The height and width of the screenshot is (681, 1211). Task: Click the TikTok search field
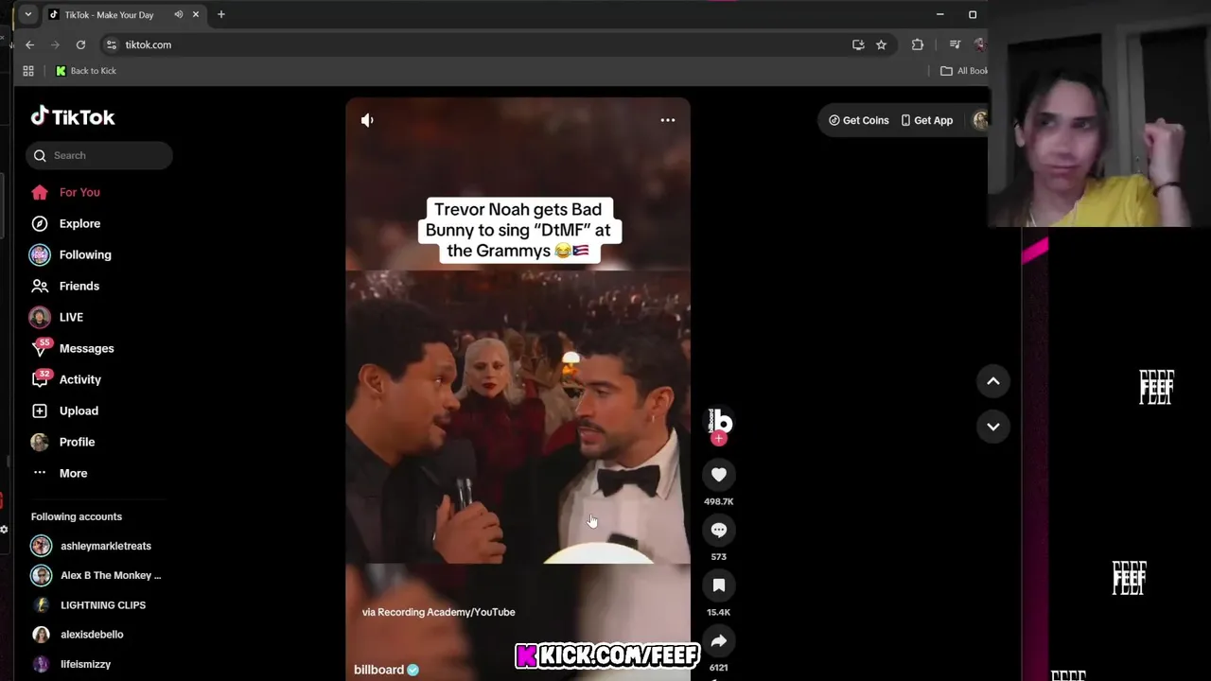click(99, 155)
